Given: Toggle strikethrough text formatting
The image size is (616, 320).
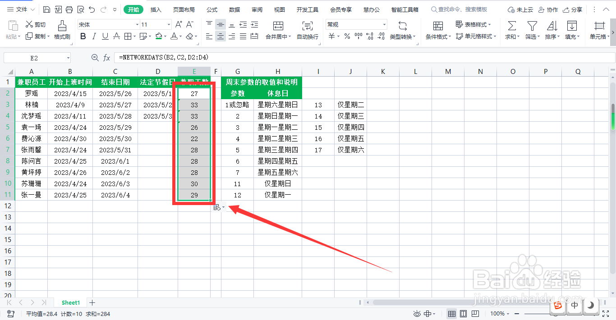Looking at the screenshot, I should (116, 37).
